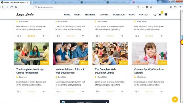
Task: Click the student count on JavaScript course
Action: [x=19, y=92]
